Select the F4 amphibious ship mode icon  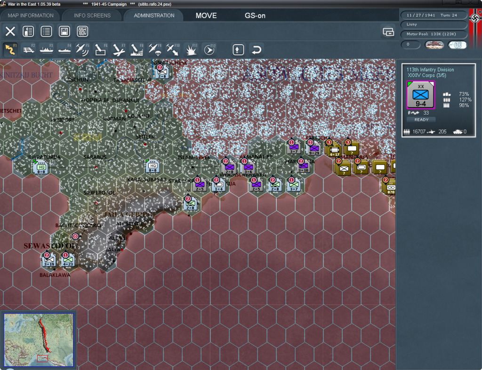(x=64, y=49)
